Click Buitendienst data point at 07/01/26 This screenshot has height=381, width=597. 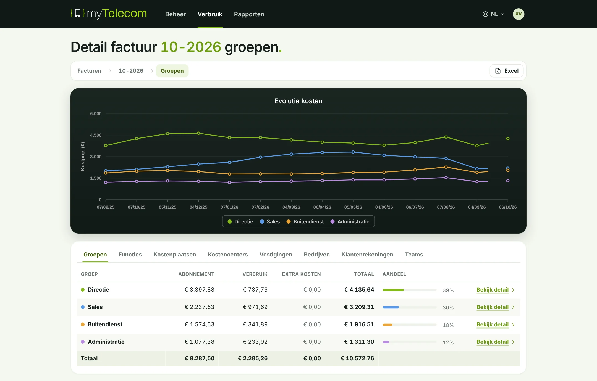229,174
